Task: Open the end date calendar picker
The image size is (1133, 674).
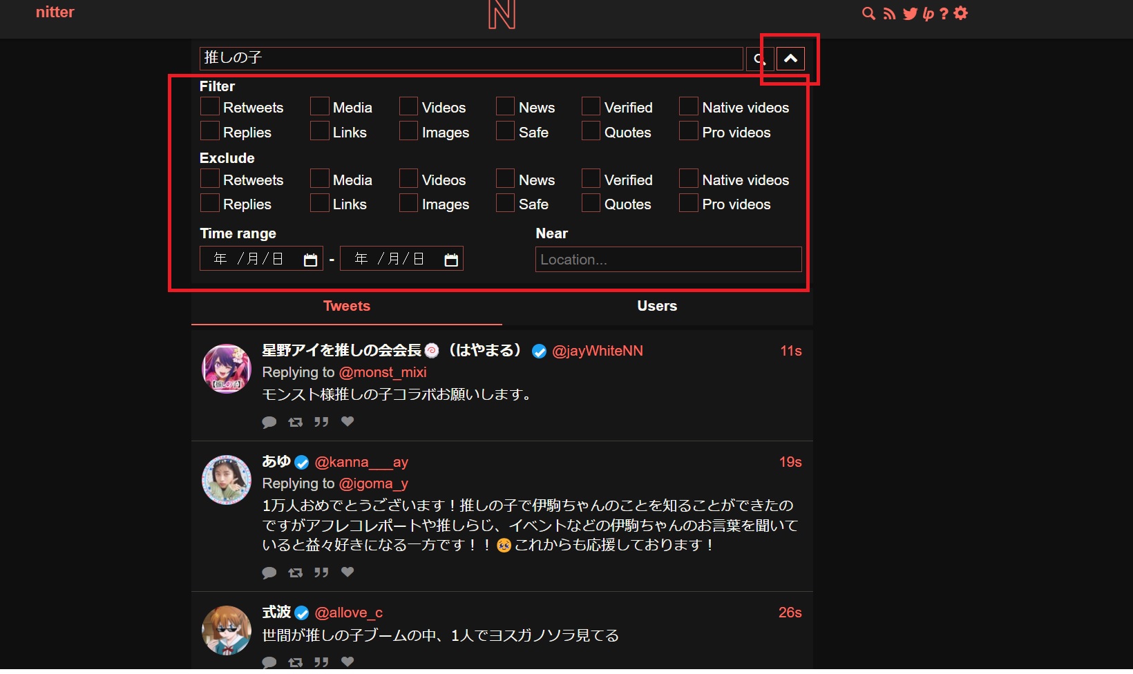Action: pyautogui.click(x=451, y=258)
